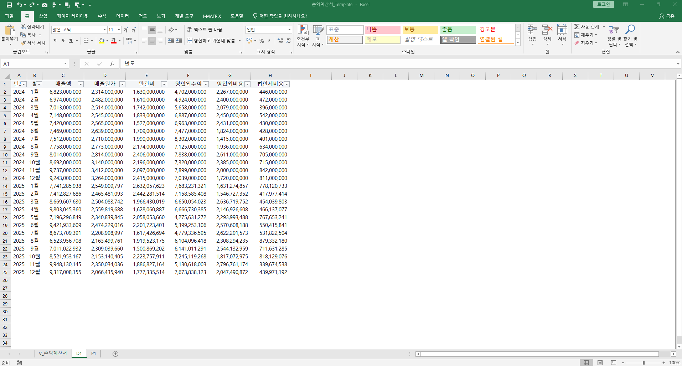
Task: Expand the font name dropdown
Action: coord(104,30)
